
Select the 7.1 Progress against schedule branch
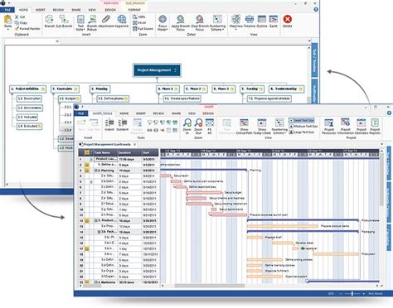coord(269,99)
